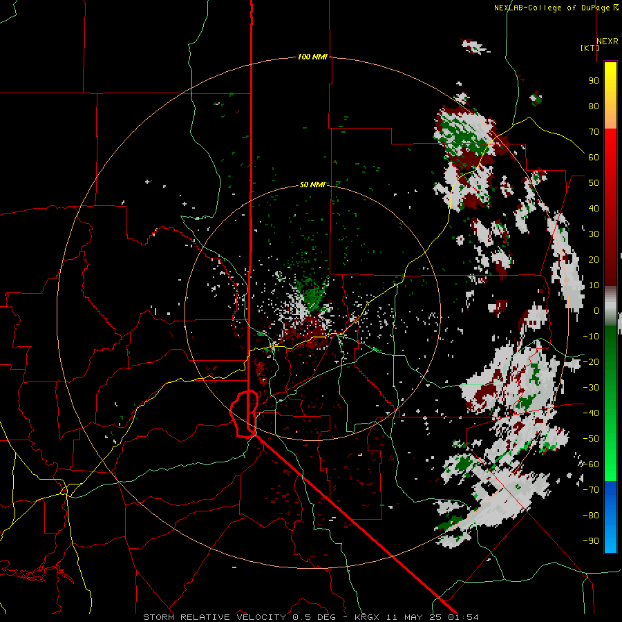Click the 10 value on velocity scale
Image resolution: width=622 pixels, height=622 pixels.
coord(594,285)
